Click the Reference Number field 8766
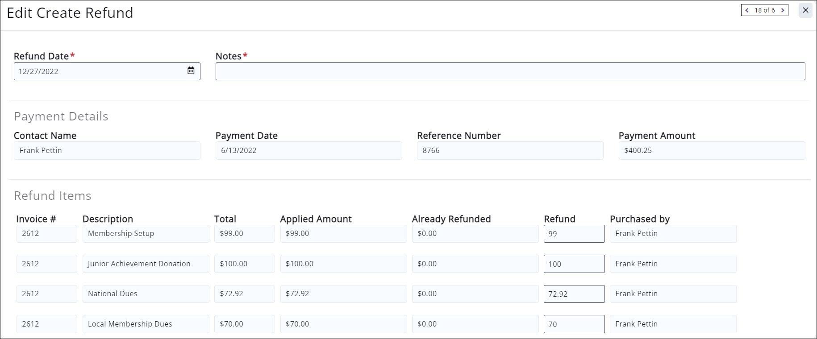 point(510,151)
